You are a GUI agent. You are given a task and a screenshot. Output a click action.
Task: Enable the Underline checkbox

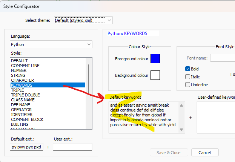(x=188, y=85)
